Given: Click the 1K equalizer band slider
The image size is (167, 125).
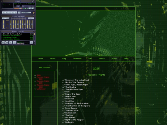Looking at the screenshot, I should click(20, 24).
